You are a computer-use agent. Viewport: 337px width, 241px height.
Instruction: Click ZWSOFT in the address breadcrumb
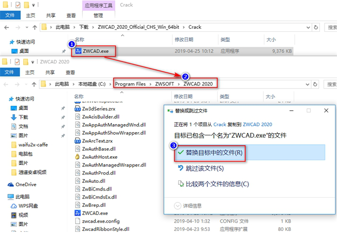(x=165, y=84)
